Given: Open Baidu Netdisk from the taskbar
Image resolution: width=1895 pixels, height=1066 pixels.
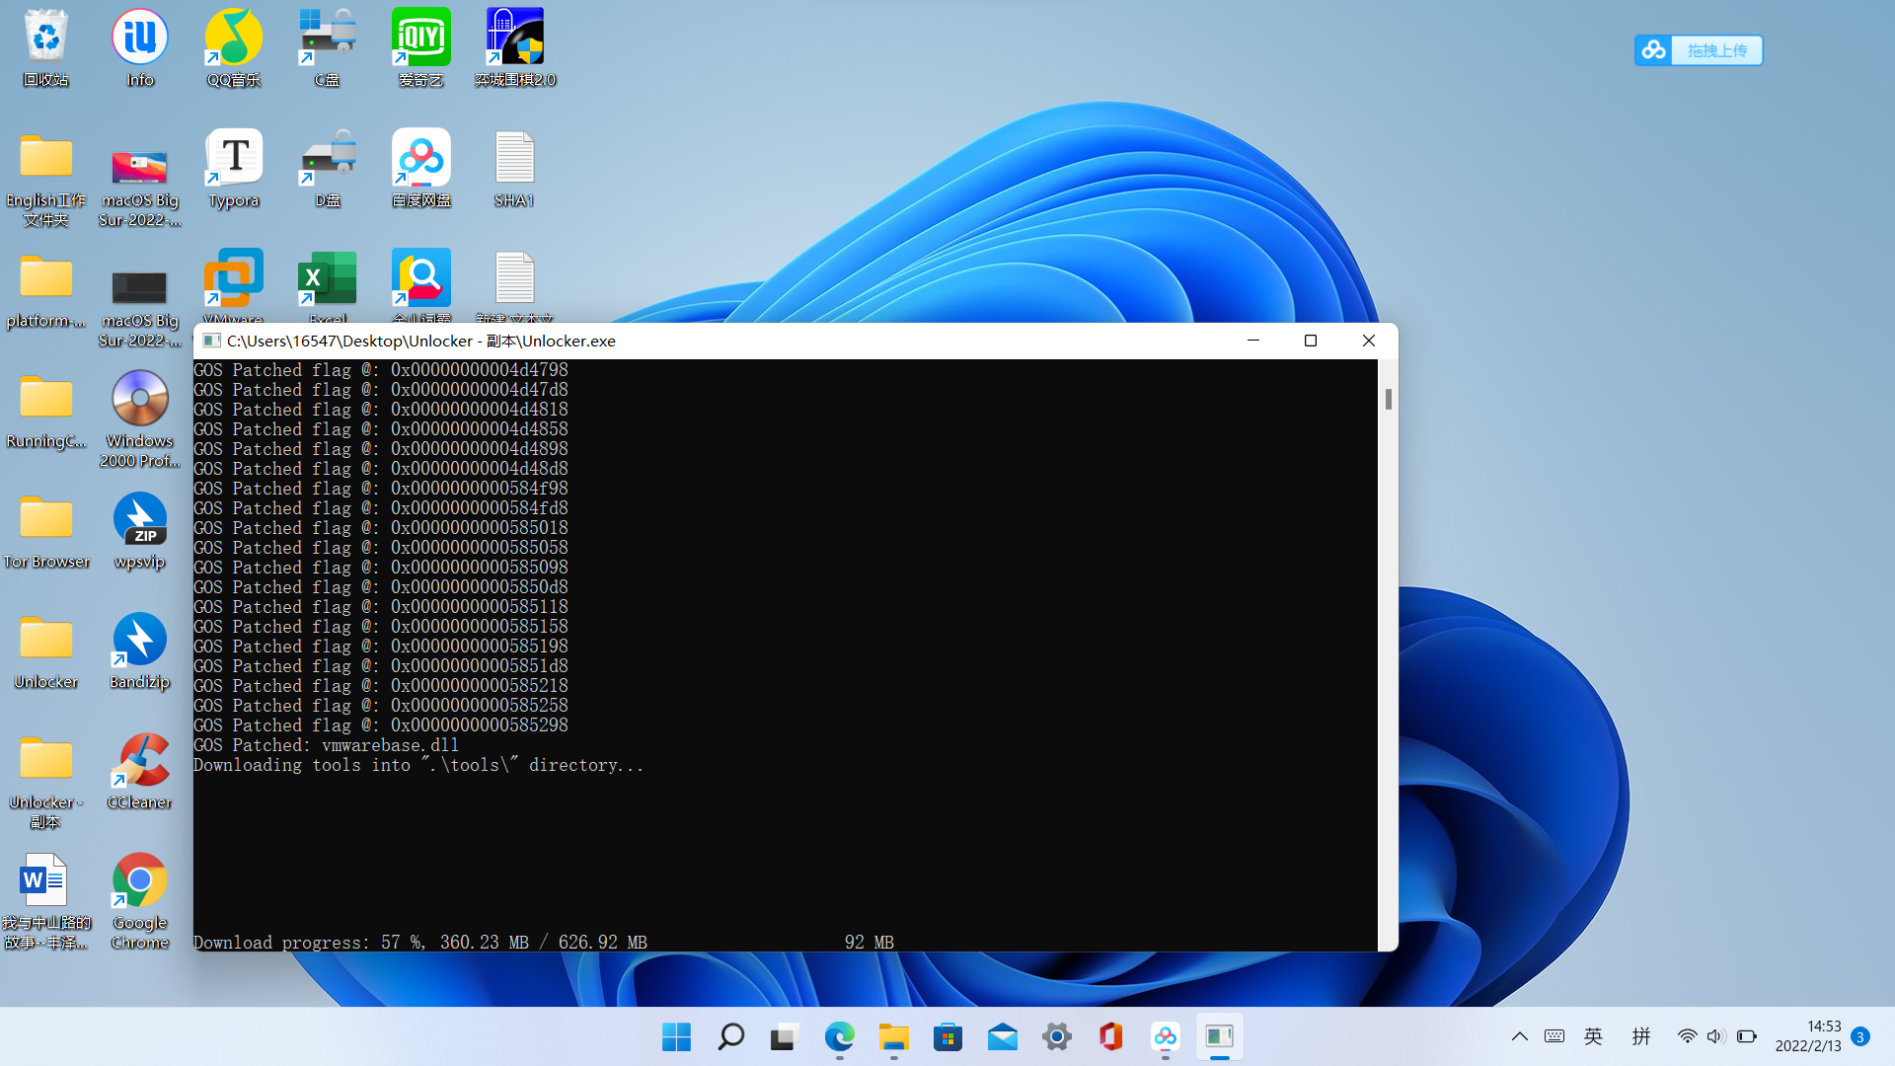Looking at the screenshot, I should [x=1165, y=1037].
